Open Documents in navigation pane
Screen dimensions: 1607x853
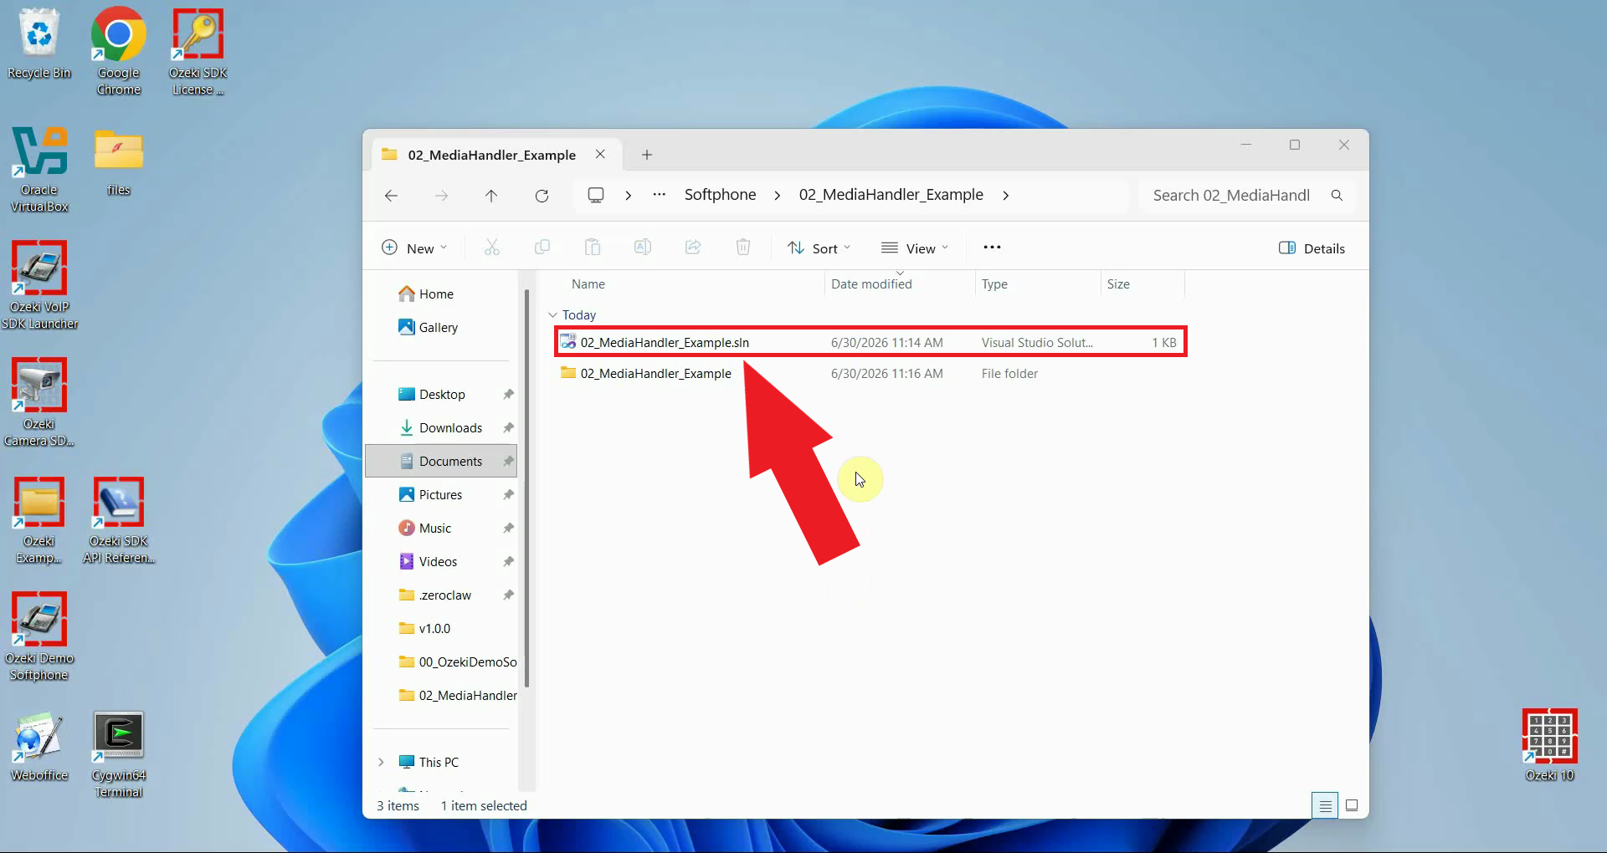click(x=441, y=462)
